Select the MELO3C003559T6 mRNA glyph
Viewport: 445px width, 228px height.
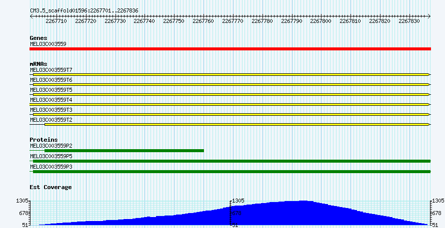[x=230, y=84]
